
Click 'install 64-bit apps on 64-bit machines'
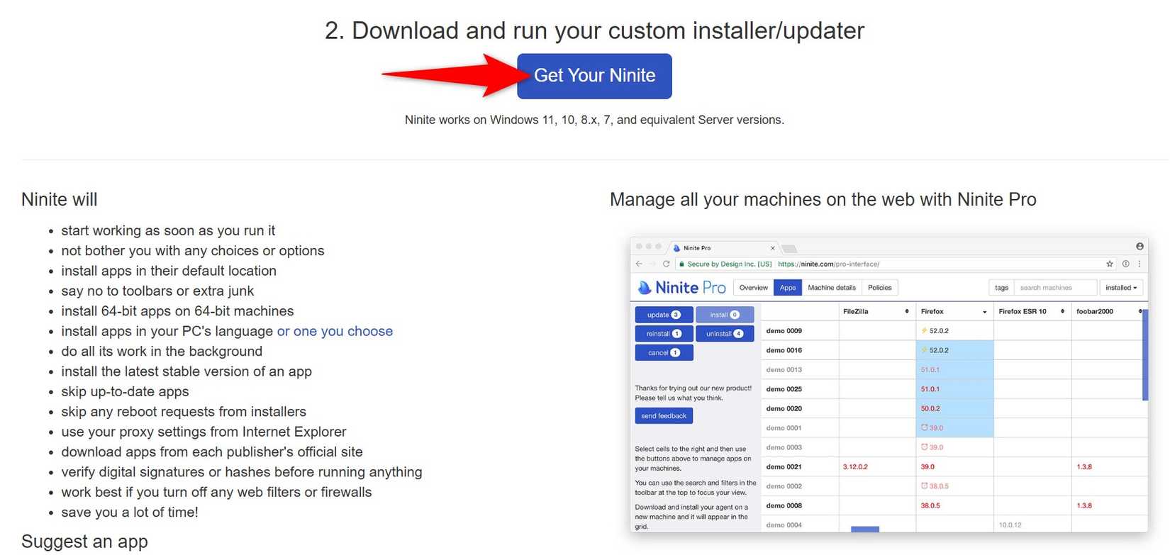[177, 311]
